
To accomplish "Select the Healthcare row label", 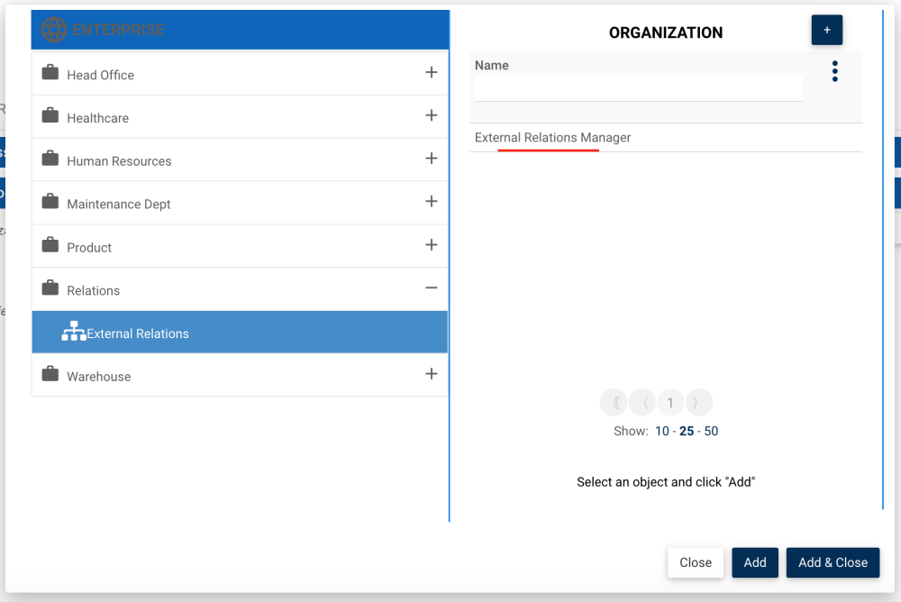I will [97, 118].
